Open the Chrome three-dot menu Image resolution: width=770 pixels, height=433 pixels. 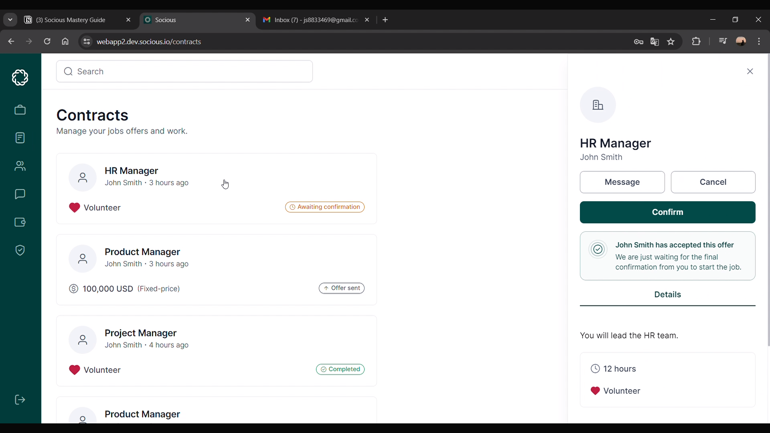(x=759, y=41)
